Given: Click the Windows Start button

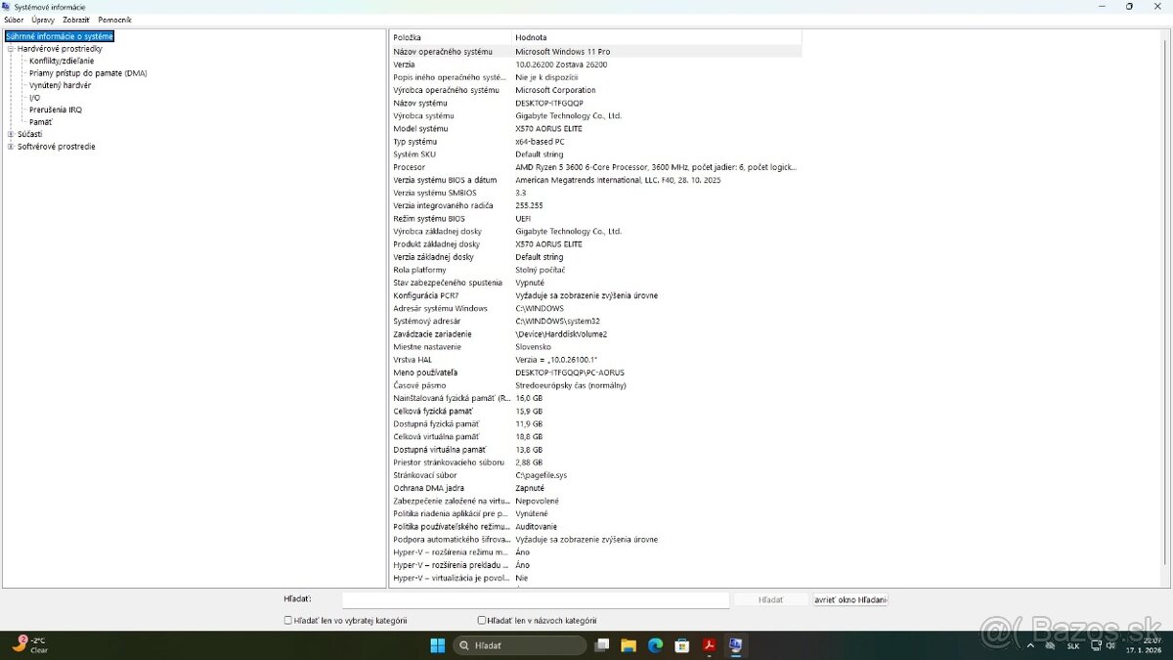Looking at the screenshot, I should [x=437, y=645].
